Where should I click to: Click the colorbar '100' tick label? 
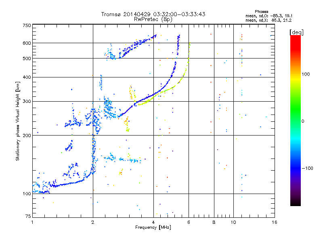click(x=306, y=74)
